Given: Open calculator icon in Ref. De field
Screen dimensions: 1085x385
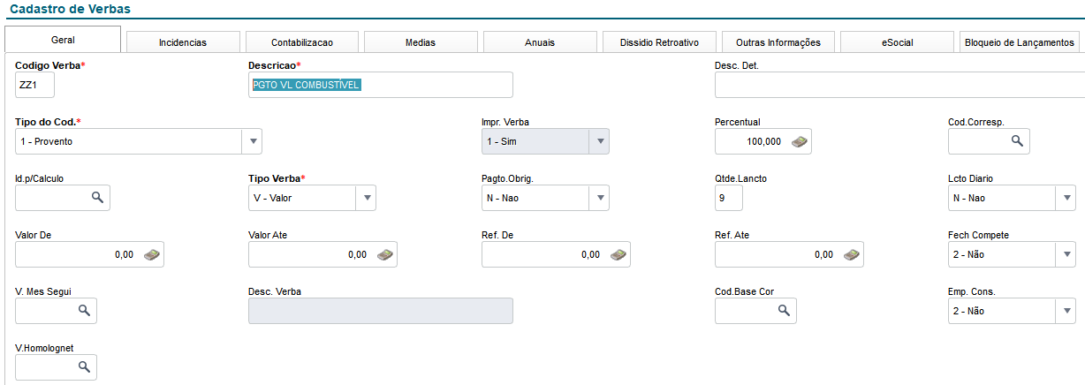Looking at the screenshot, I should (x=618, y=254).
